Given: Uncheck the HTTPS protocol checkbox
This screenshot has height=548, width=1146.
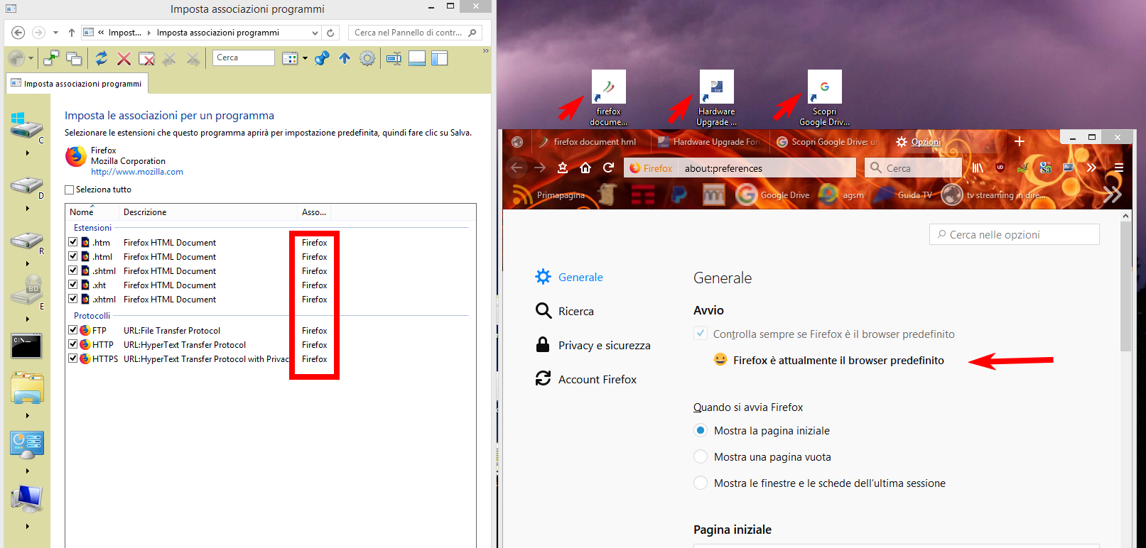Looking at the screenshot, I should pos(72,358).
